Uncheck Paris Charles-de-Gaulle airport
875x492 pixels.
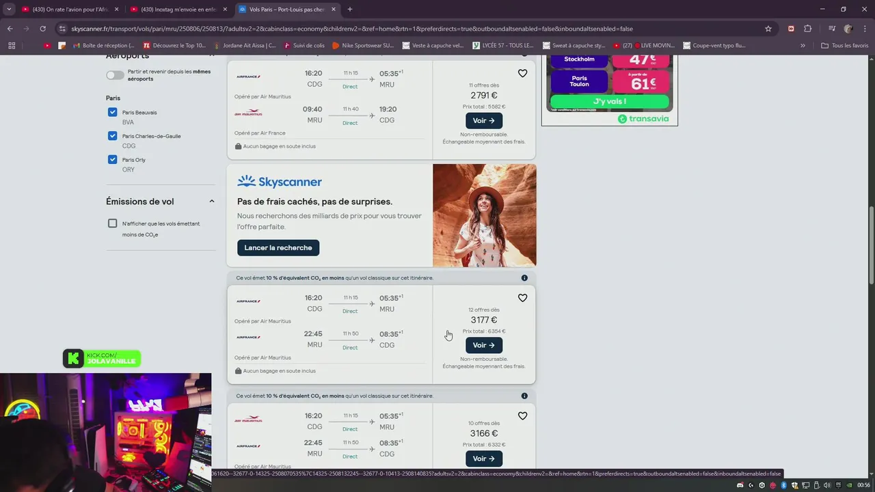112,136
